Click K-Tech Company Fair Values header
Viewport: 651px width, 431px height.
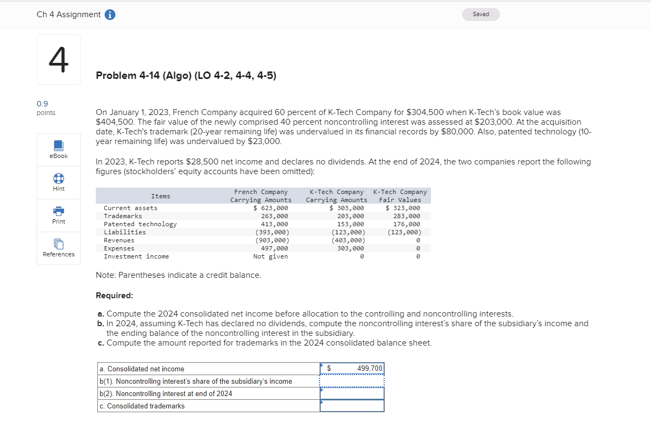(400, 196)
